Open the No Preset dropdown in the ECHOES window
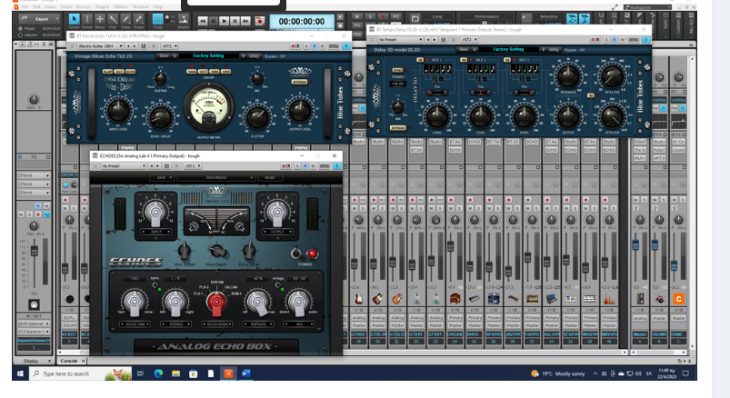This screenshot has height=398, width=730. coord(124,165)
